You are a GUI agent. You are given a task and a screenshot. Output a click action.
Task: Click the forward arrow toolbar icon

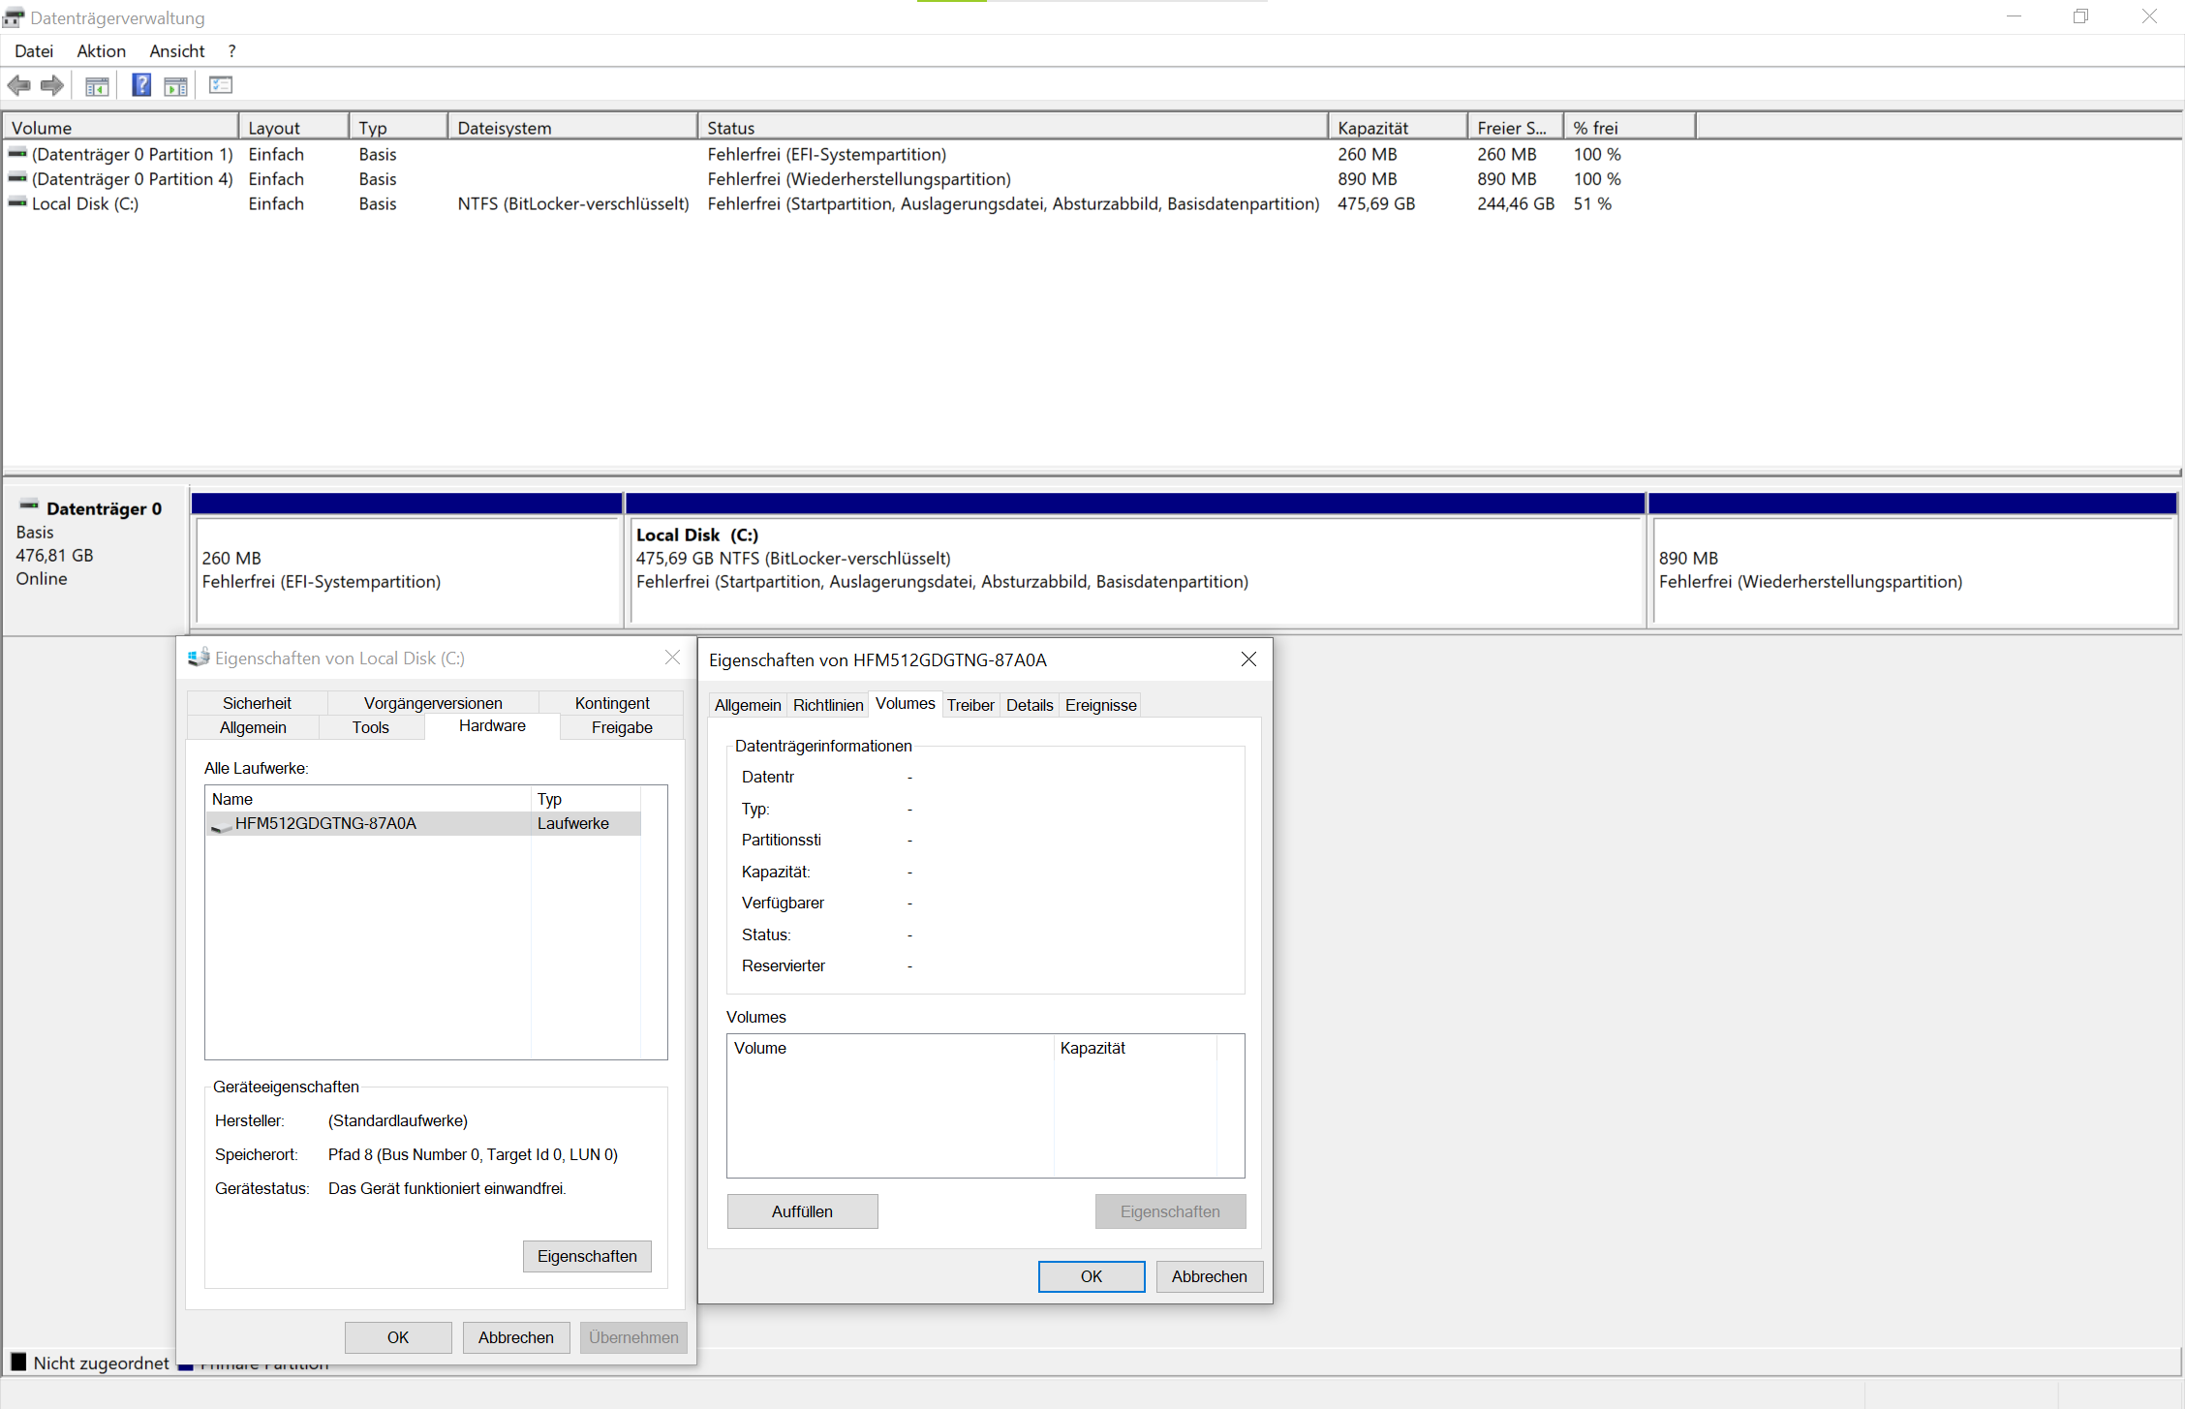click(x=52, y=85)
